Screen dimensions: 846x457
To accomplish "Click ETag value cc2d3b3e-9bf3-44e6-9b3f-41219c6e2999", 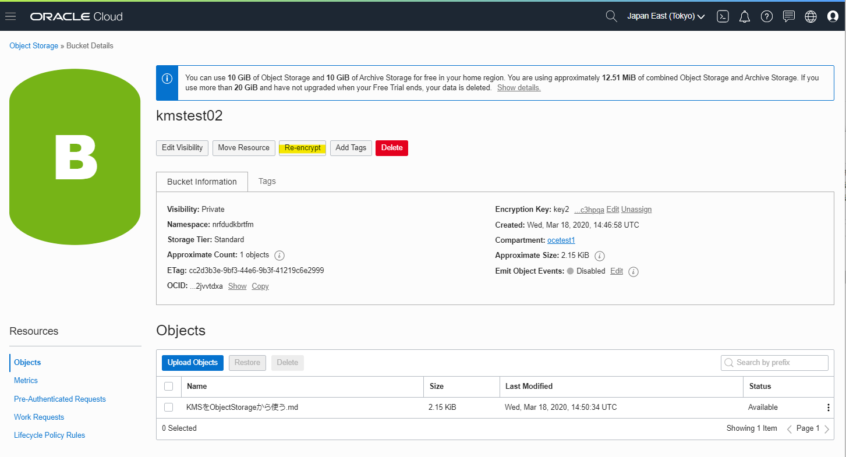I will coord(257,271).
